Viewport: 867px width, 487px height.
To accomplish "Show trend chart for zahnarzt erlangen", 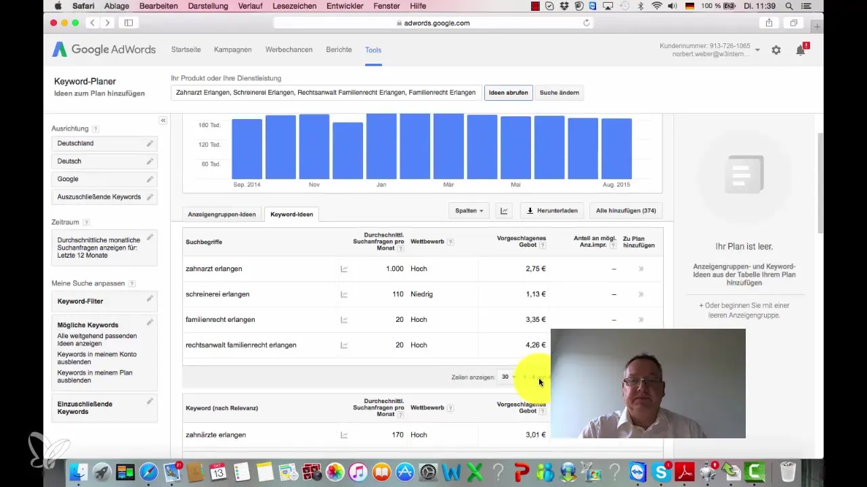I will click(x=344, y=269).
